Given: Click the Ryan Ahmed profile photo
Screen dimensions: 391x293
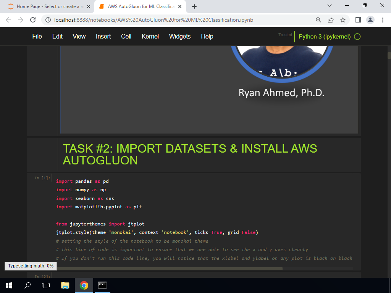Looking at the screenshot, I should (281, 64).
